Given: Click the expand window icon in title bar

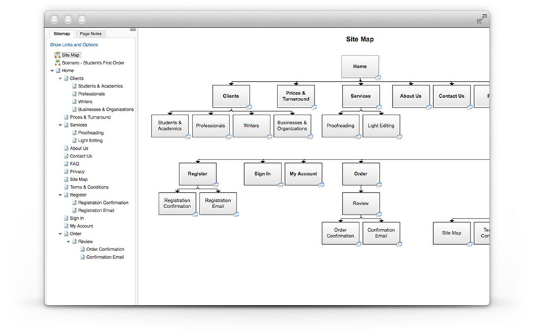Looking at the screenshot, I should (482, 19).
